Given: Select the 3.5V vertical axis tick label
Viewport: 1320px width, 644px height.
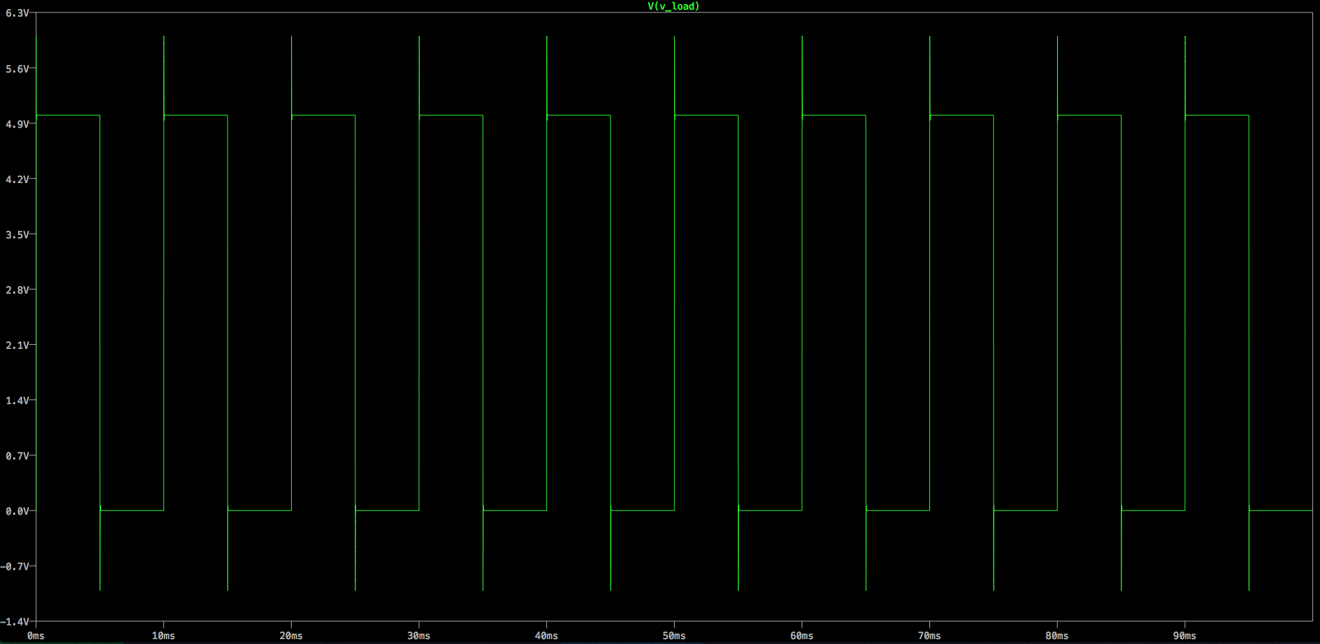Looking at the screenshot, I should pyautogui.click(x=17, y=234).
